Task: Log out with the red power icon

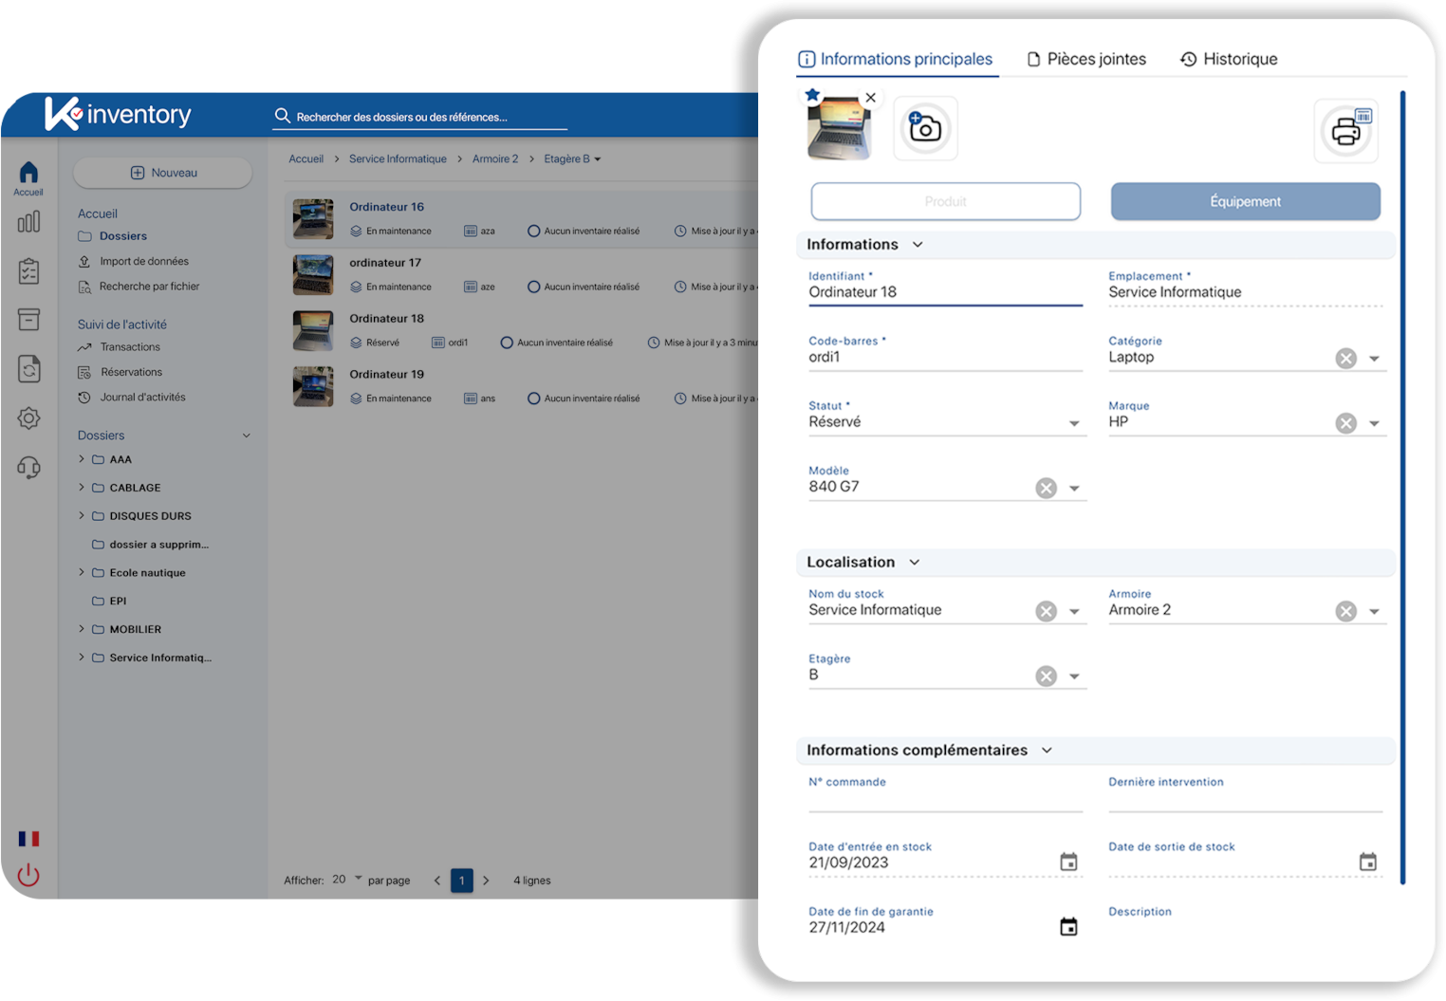Action: [28, 875]
